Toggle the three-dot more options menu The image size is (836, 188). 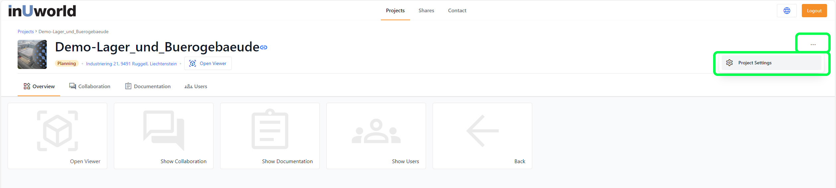[813, 44]
